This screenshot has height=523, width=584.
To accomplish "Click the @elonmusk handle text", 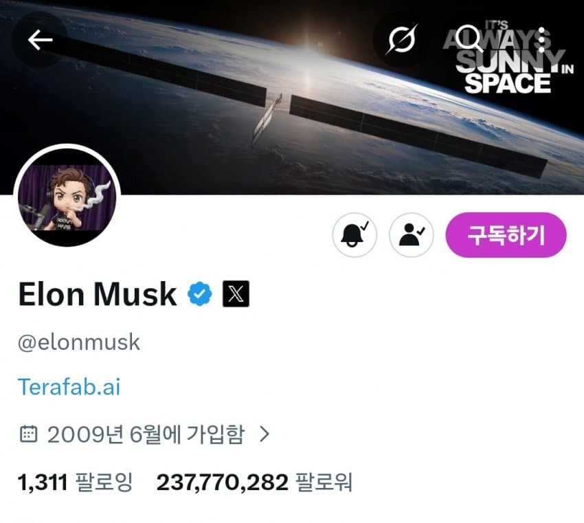I will pos(79,342).
